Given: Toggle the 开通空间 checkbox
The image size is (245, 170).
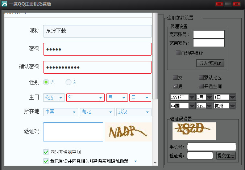Looking at the screenshot, I should click(x=201, y=86).
